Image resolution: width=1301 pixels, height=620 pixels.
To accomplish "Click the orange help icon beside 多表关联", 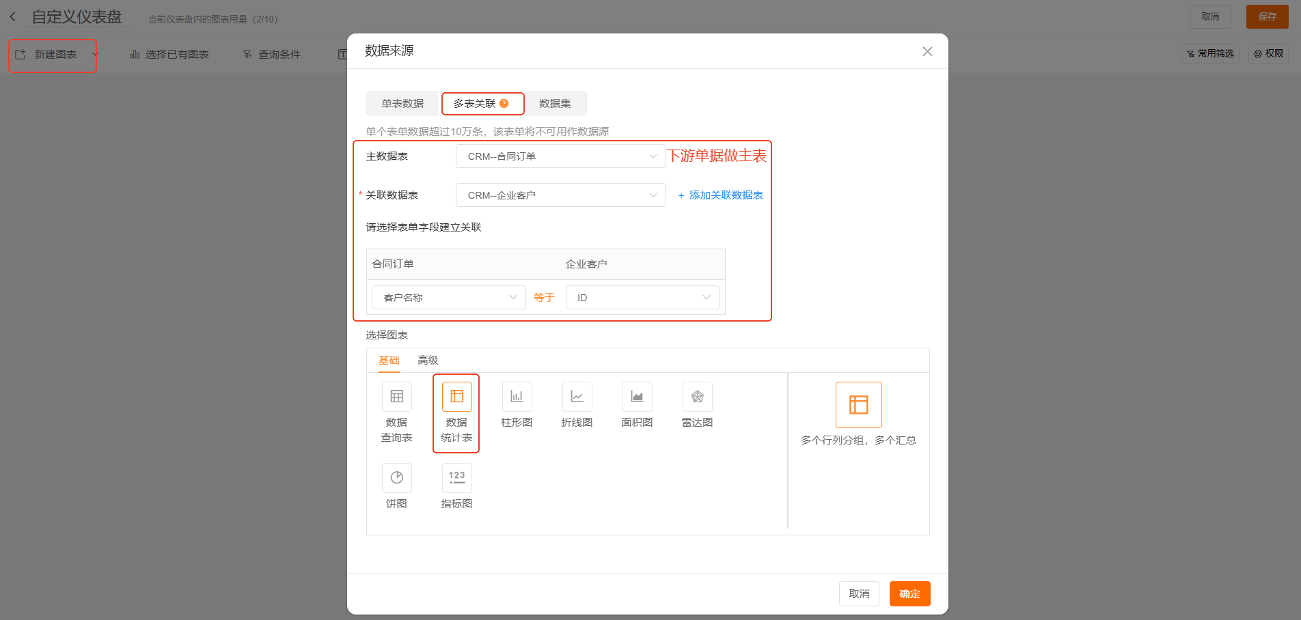I will click(504, 104).
